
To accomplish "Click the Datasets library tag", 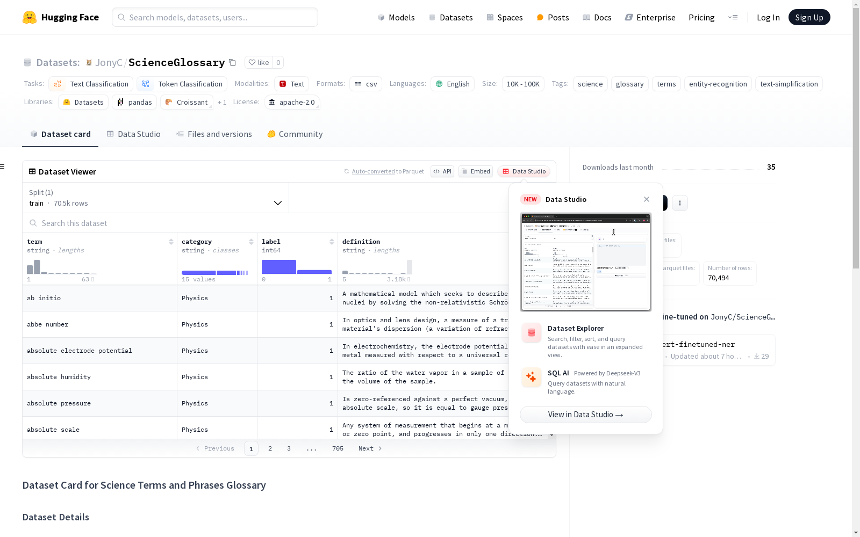I will pos(83,102).
